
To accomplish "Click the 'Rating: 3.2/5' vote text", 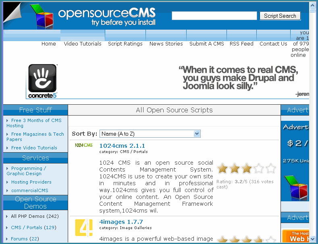I will coord(245,184).
